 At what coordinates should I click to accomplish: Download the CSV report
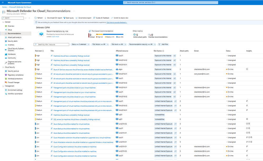click(x=54, y=18)
